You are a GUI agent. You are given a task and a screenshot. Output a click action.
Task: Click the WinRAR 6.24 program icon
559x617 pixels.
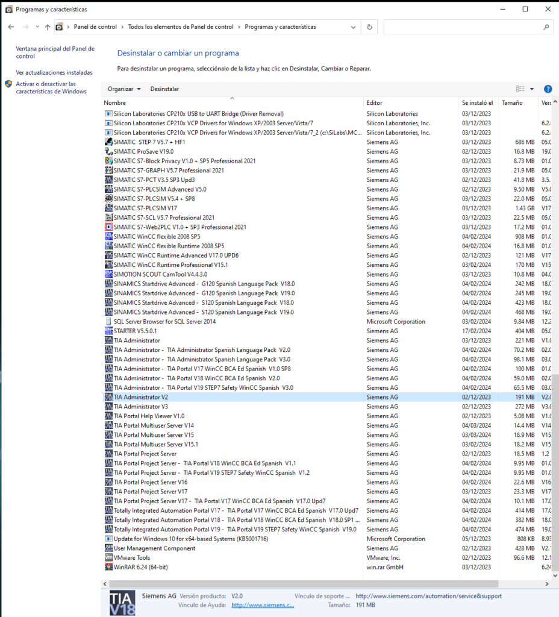[x=108, y=567]
